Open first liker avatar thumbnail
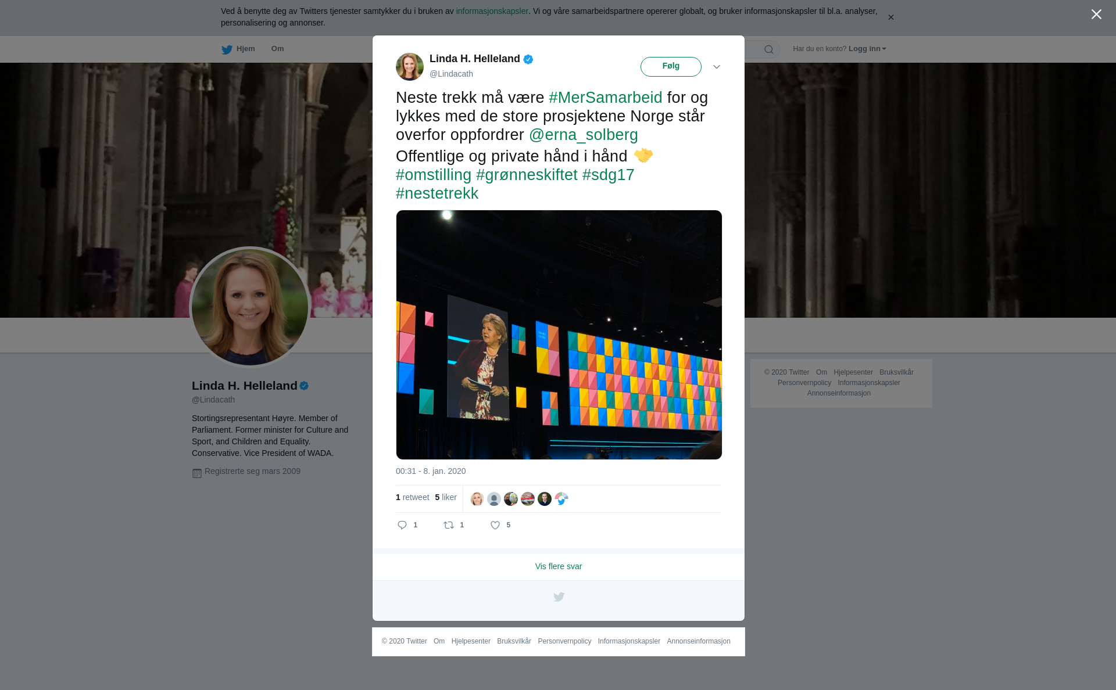 coord(477,499)
